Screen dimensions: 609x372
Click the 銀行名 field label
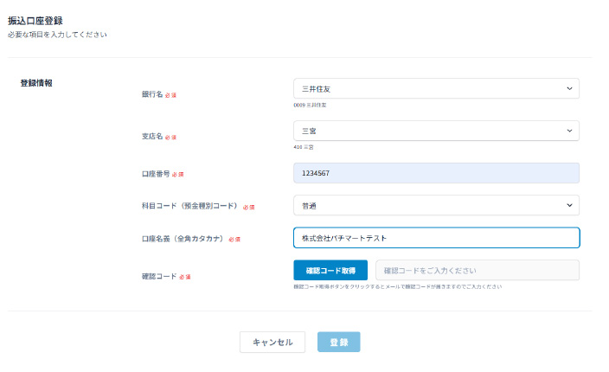[x=152, y=94]
